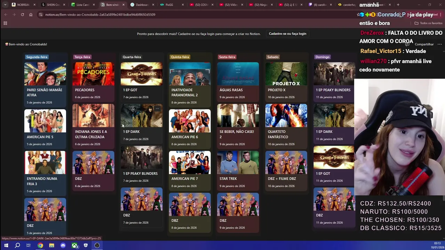Close the Dashboard tab
This screenshot has height=250, width=445.
coord(153,5)
